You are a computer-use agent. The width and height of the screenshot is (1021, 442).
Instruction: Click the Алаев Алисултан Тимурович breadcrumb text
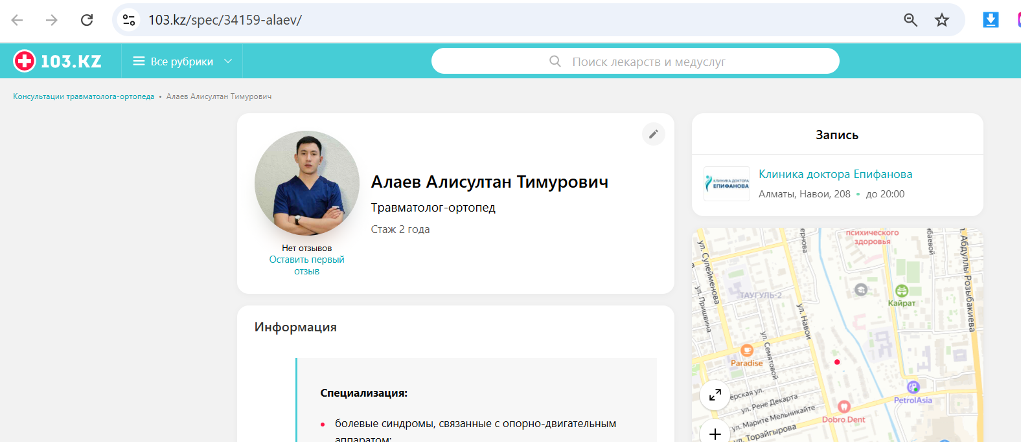tap(219, 96)
